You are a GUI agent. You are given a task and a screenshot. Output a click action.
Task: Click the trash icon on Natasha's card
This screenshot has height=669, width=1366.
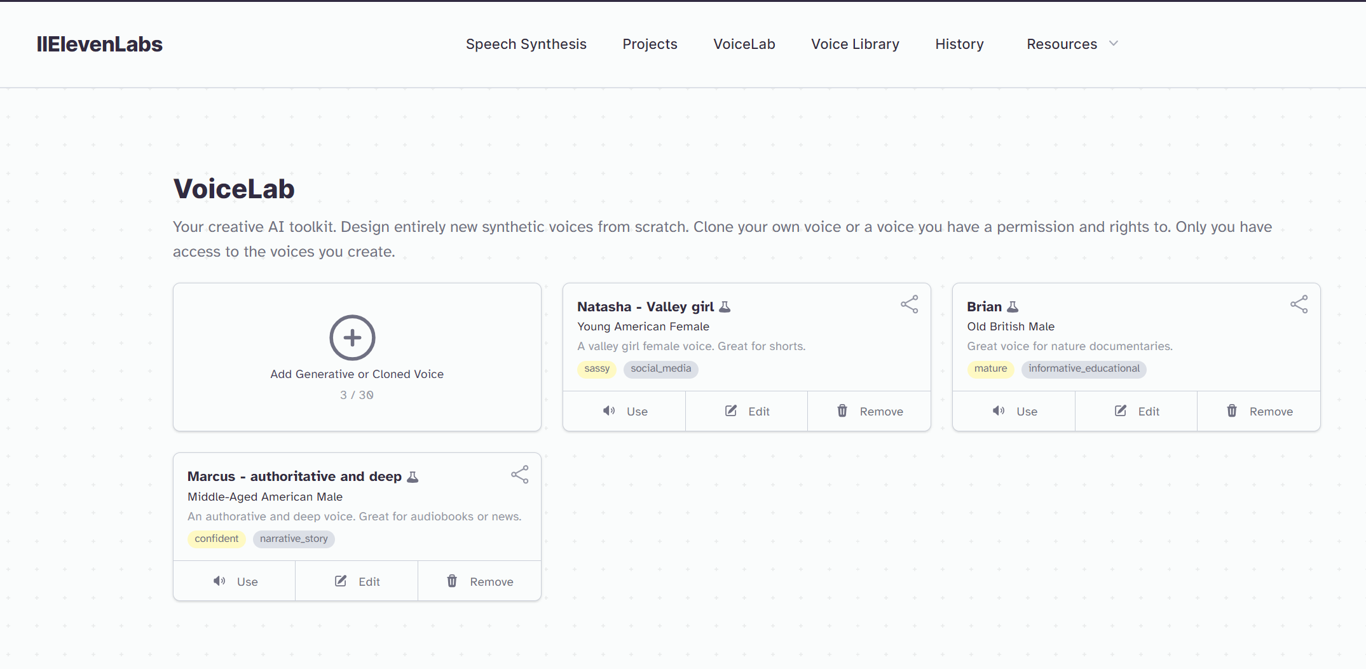coord(842,411)
